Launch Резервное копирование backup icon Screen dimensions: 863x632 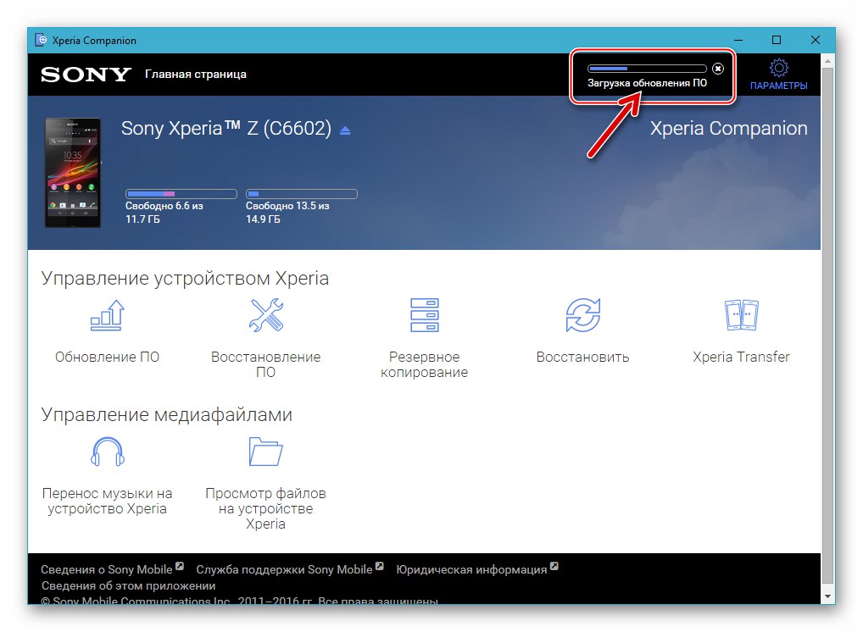pos(424,315)
